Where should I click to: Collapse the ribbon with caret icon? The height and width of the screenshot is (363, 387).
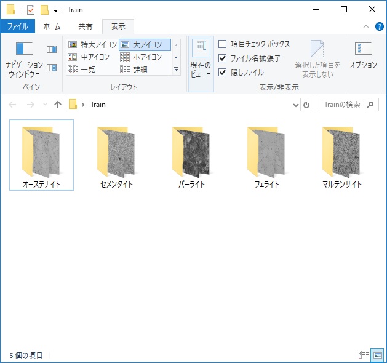click(366, 26)
